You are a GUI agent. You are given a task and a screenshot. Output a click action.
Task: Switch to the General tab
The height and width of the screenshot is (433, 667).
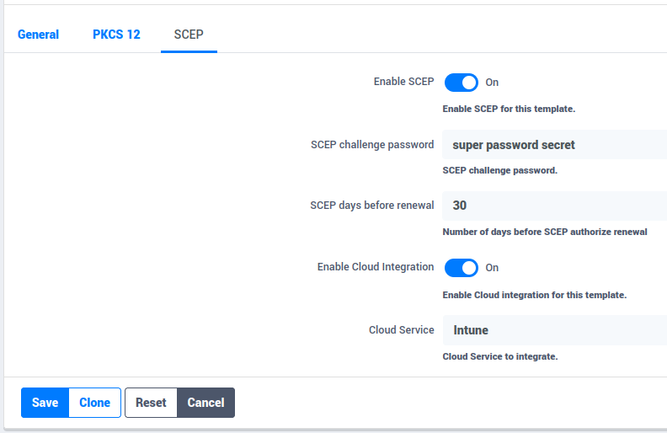pyautogui.click(x=38, y=35)
